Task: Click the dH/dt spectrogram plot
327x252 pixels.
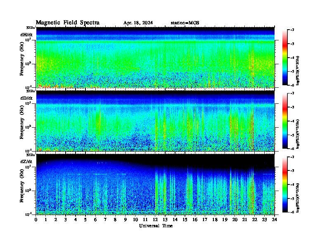Action: (x=155, y=57)
